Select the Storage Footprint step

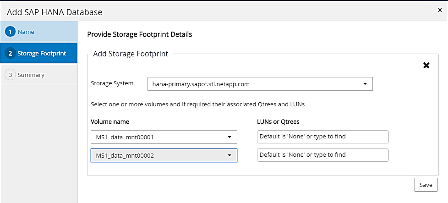(x=41, y=53)
